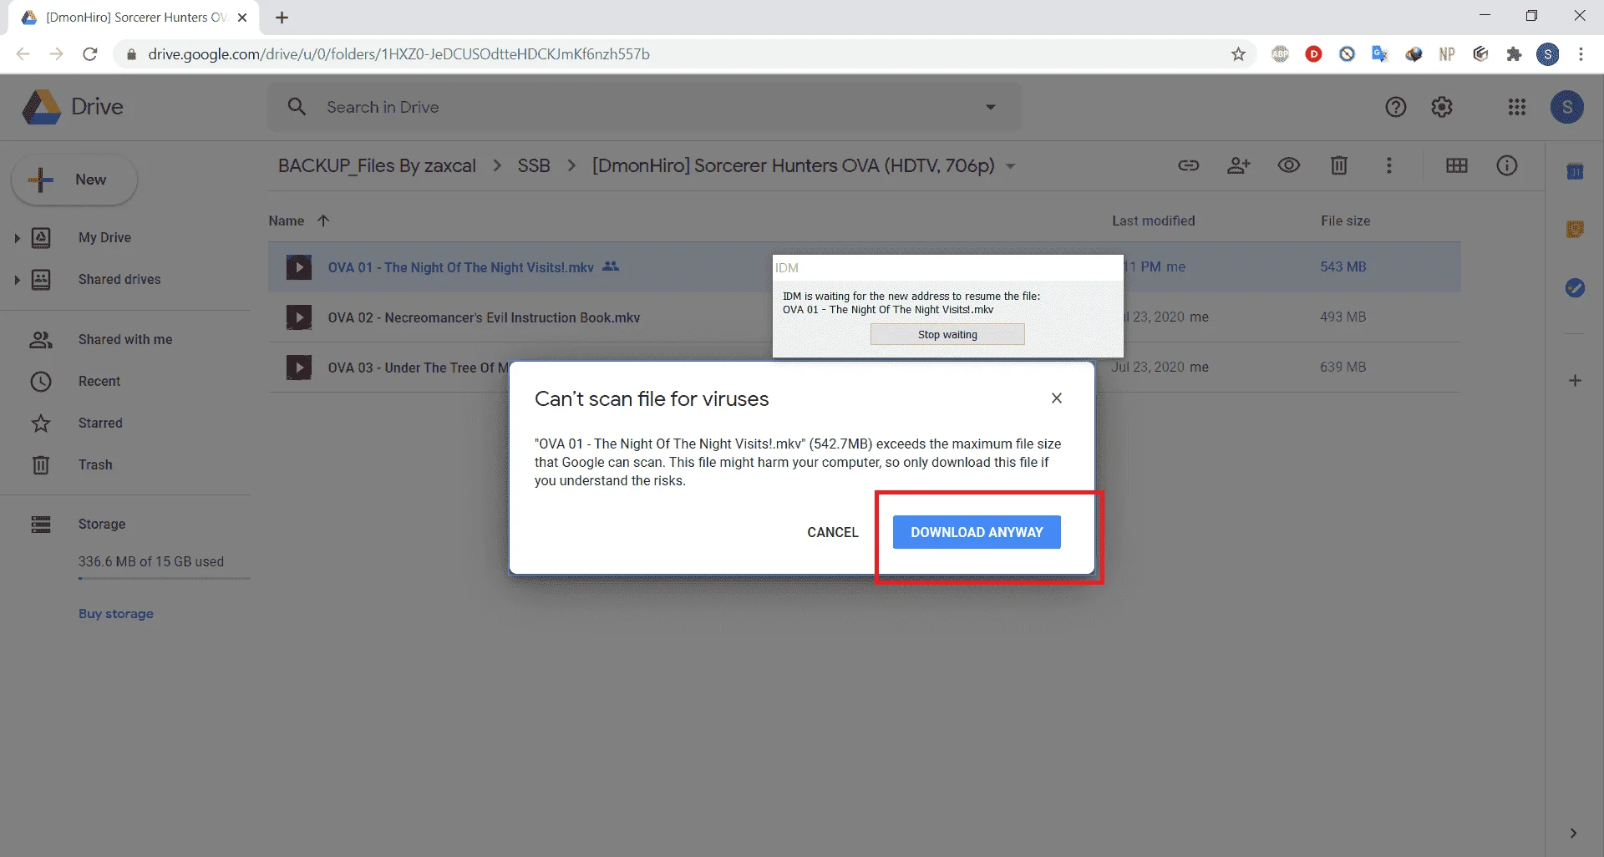Open Storage section
The width and height of the screenshot is (1604, 857).
pos(102,524)
